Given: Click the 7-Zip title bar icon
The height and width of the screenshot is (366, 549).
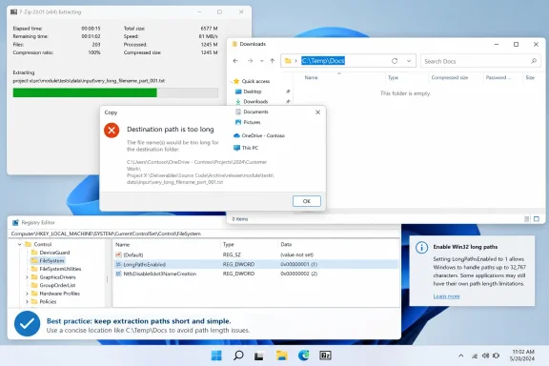Looking at the screenshot, I should (x=13, y=11).
